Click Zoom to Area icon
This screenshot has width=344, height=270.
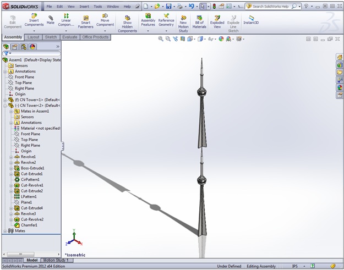point(168,39)
